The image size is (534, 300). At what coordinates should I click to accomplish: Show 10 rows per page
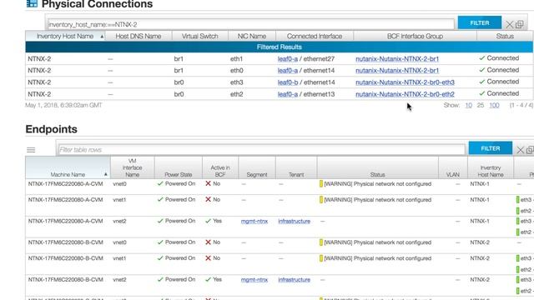point(469,106)
